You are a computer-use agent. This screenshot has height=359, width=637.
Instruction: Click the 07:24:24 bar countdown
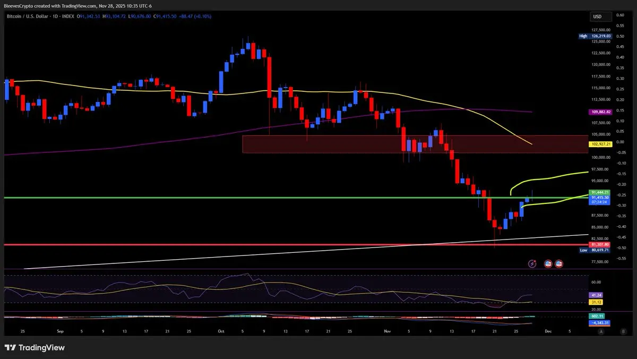click(599, 202)
